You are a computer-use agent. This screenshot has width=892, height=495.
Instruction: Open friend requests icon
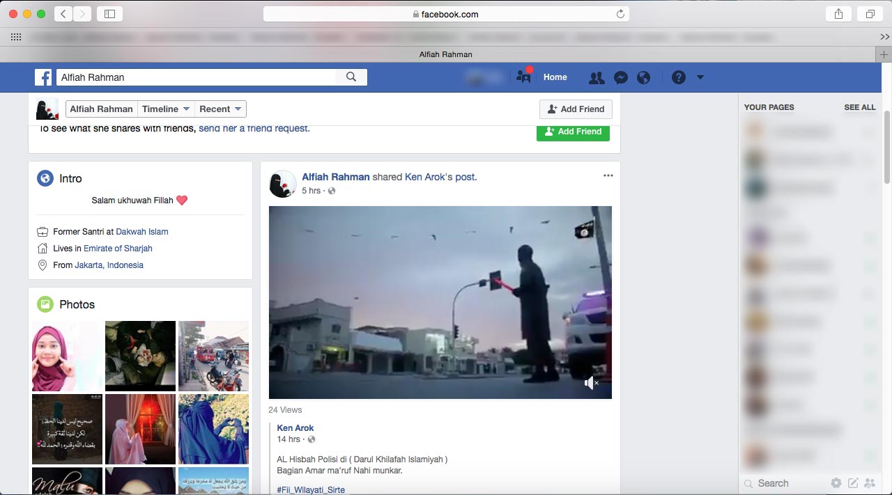[x=597, y=78]
